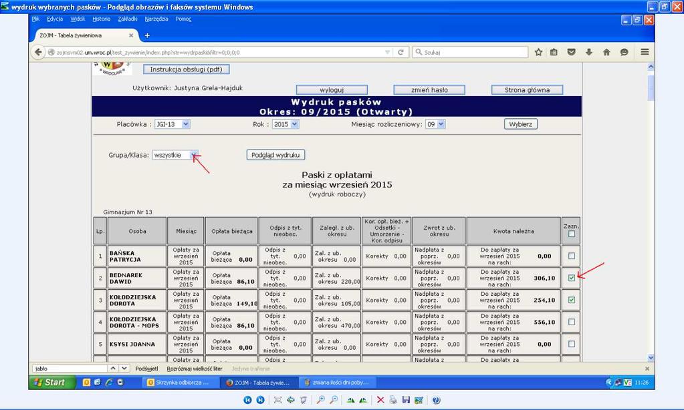This screenshot has width=684, height=410.
Task: Open the URL bar history dropdown arrow
Action: [x=387, y=52]
